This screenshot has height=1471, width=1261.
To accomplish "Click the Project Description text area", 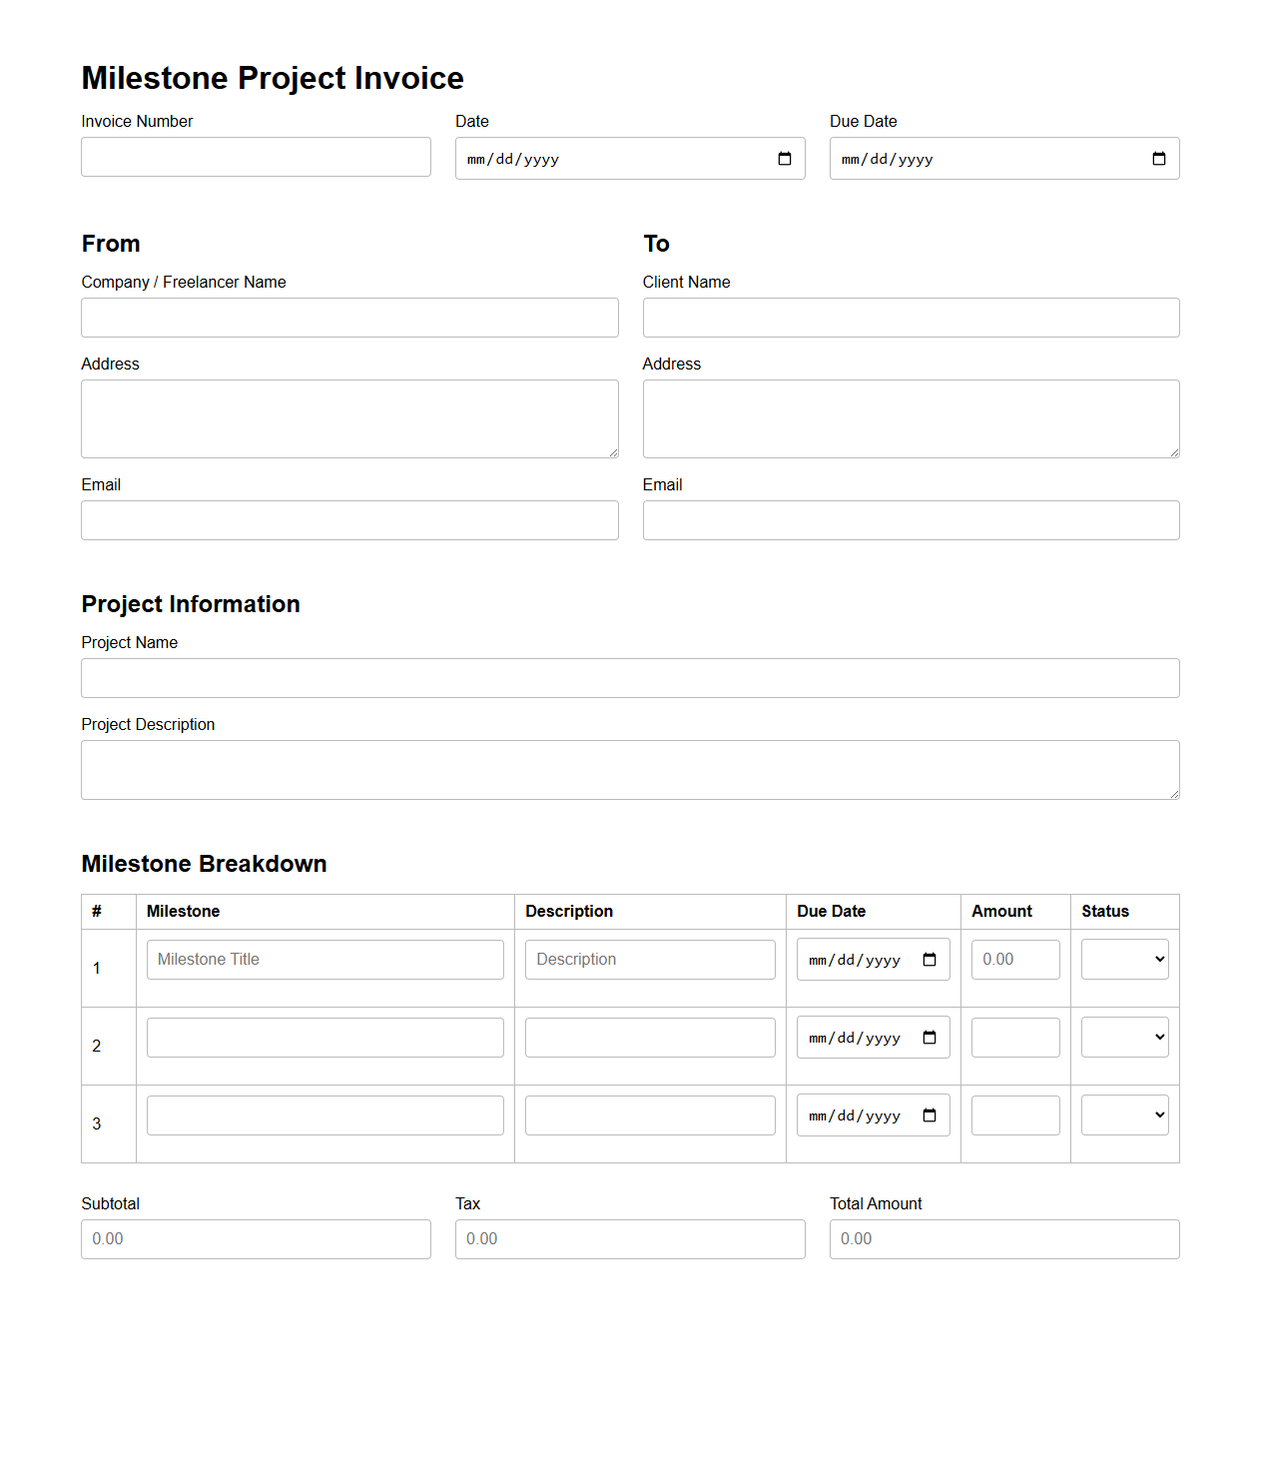I will (630, 769).
